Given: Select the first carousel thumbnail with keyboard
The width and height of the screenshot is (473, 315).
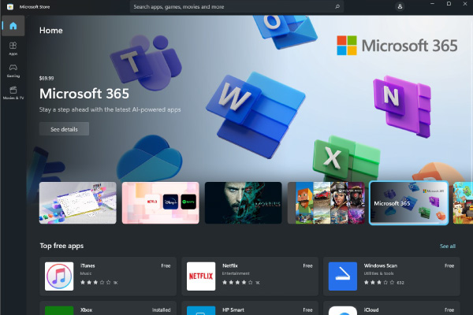Looking at the screenshot, I should pyautogui.click(x=78, y=203).
